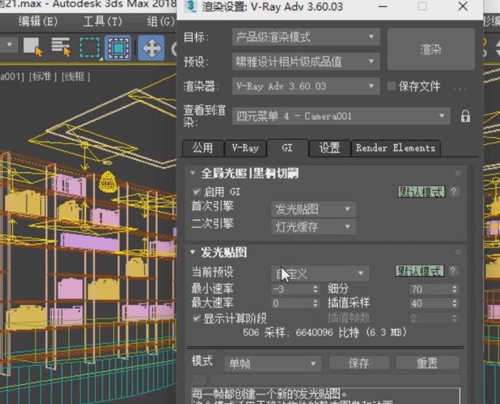The width and height of the screenshot is (500, 404).
Task: Activate the Select and Move tool
Action: (151, 48)
